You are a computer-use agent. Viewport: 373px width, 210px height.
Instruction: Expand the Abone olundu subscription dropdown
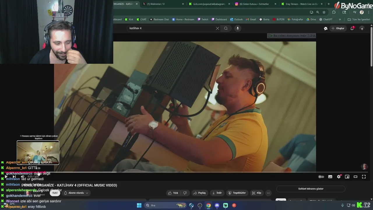pos(76,193)
